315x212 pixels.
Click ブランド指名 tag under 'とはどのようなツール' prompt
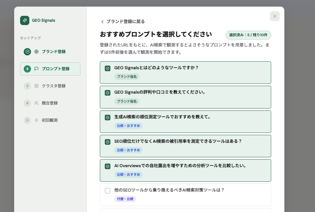[x=127, y=76]
